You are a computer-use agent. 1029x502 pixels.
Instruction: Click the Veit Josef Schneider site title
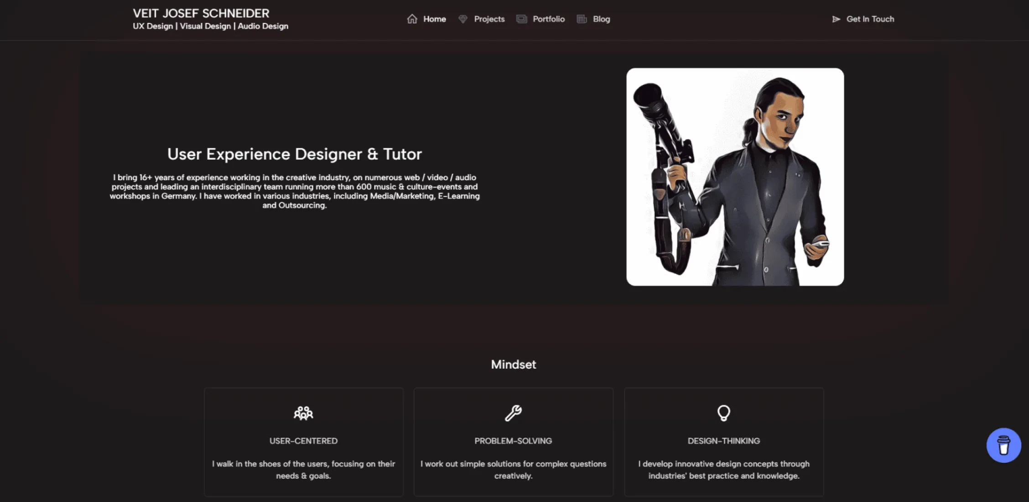click(x=201, y=13)
